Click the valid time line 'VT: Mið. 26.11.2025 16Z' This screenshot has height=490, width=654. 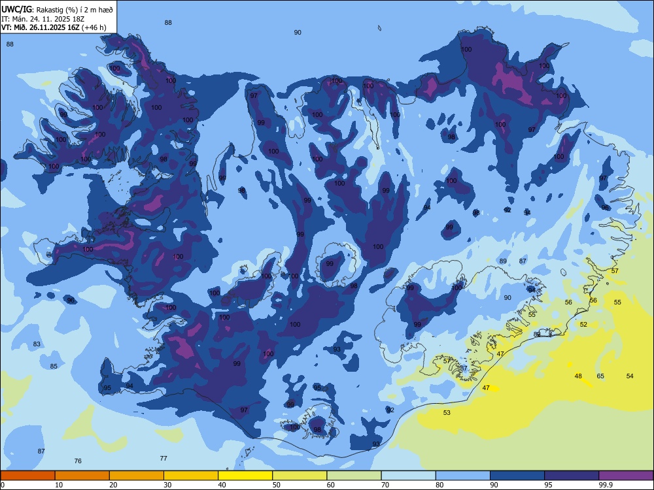click(41, 27)
